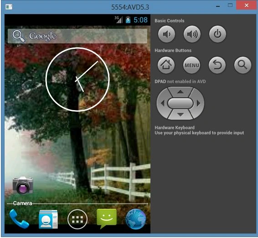Click the 'Basic Controls' heading text
Viewport: 258px width, 238px height.
tap(169, 21)
